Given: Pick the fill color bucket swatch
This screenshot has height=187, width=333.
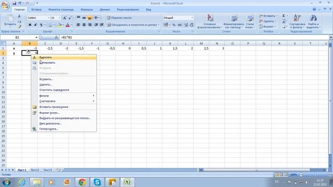Looking at the screenshot, I should click(x=60, y=25).
